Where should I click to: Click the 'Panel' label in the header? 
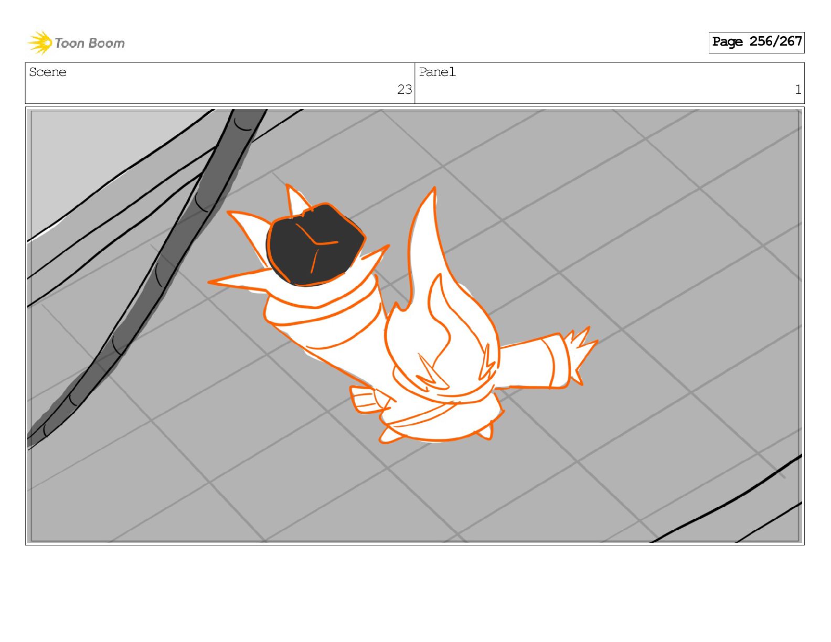pyautogui.click(x=437, y=72)
